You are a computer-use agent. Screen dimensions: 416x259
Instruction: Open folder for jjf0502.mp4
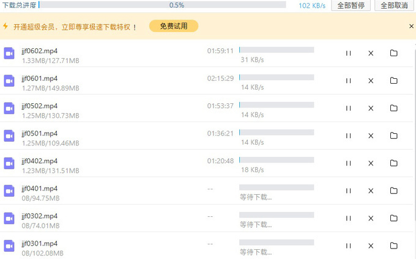pyautogui.click(x=394, y=108)
